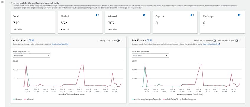Toggle the Blocked action switch off
This screenshot has width=250, height=107.
[97, 15]
